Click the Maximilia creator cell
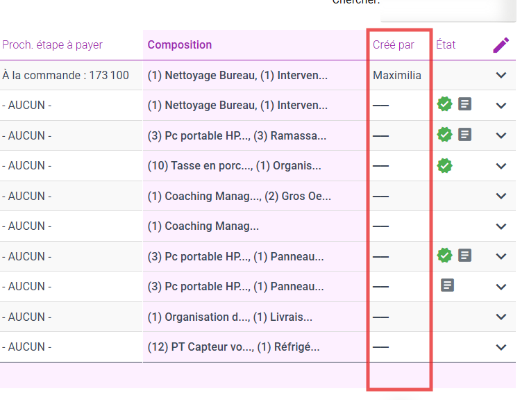Viewport: 529px width, 400px height. pos(397,75)
